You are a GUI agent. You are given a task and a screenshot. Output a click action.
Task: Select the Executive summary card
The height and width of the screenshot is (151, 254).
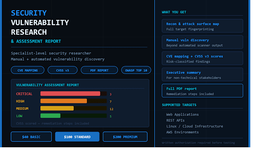tap(202, 74)
